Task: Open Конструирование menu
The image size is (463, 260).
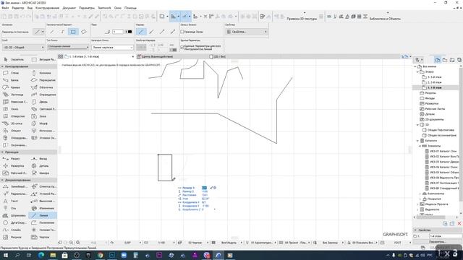Action: click(x=48, y=8)
